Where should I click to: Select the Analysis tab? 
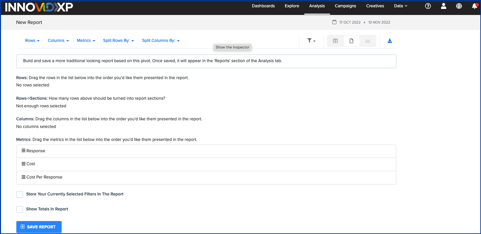point(317,6)
